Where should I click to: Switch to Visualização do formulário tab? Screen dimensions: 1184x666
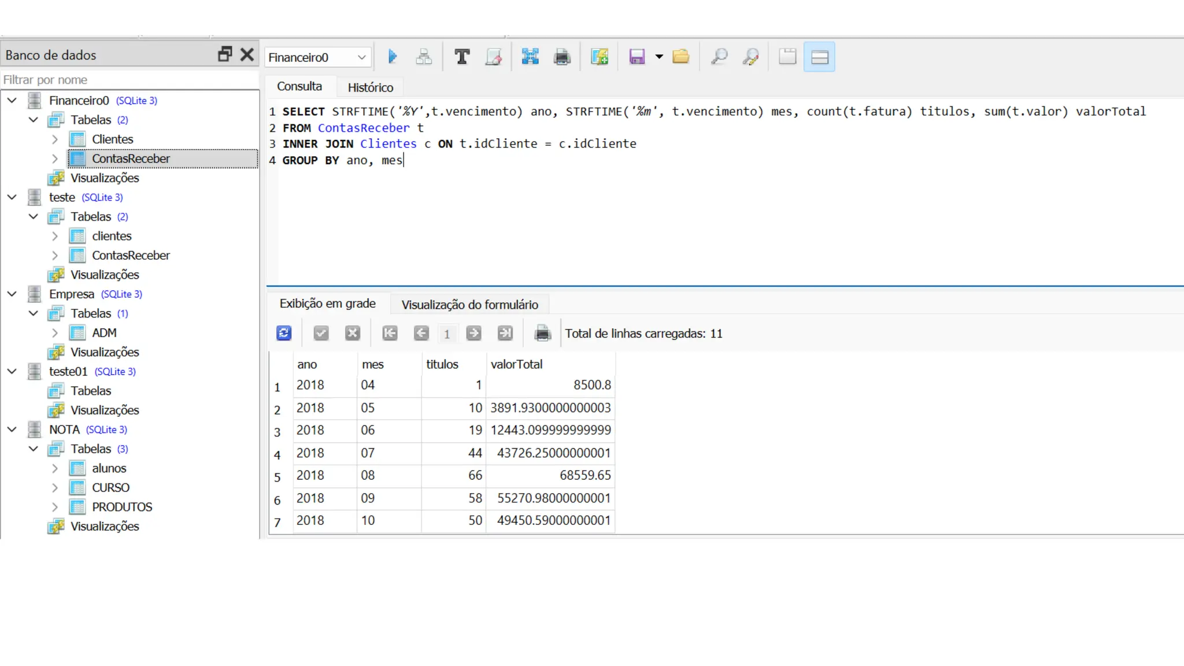469,305
